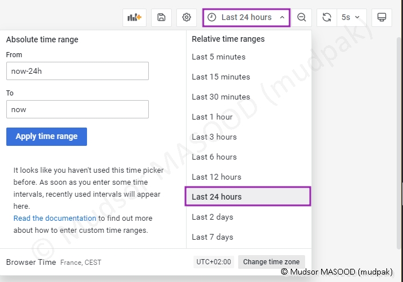403x282 pixels.
Task: Choose Last 15 minutes range
Action: click(x=221, y=77)
